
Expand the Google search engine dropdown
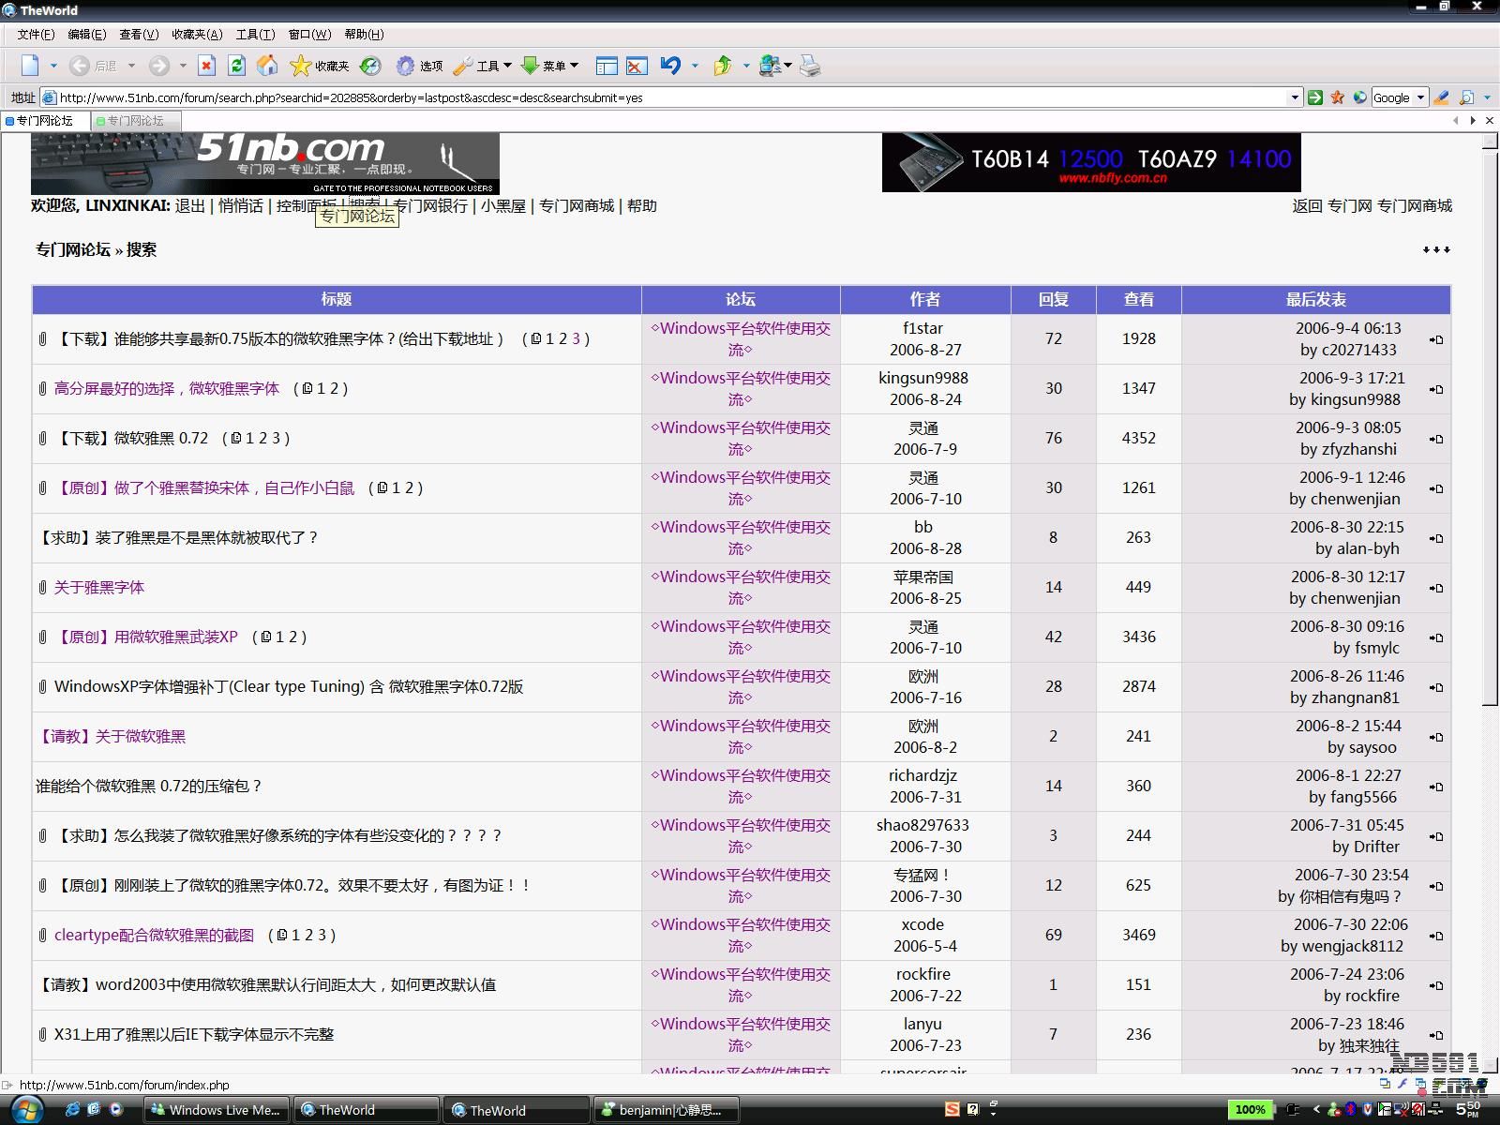[x=1420, y=97]
